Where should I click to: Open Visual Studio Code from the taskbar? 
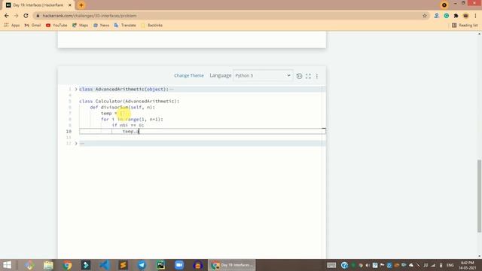tap(105, 265)
